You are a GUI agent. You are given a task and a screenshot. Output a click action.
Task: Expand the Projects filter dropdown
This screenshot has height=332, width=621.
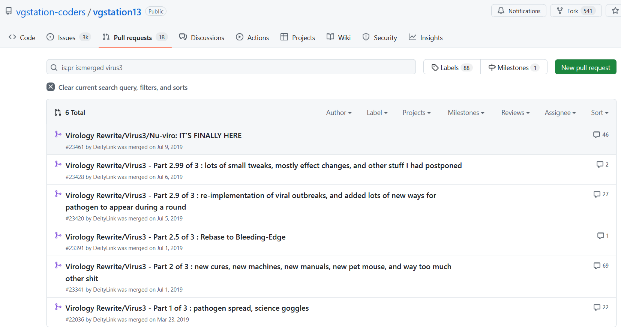[417, 113]
